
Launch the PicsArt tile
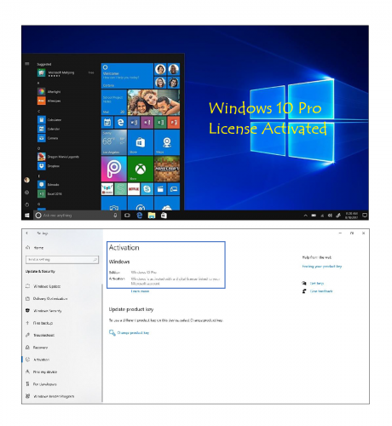pyautogui.click(x=114, y=169)
